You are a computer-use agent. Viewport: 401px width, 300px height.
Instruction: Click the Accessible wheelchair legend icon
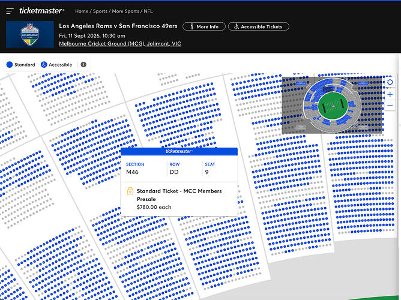[x=44, y=65]
